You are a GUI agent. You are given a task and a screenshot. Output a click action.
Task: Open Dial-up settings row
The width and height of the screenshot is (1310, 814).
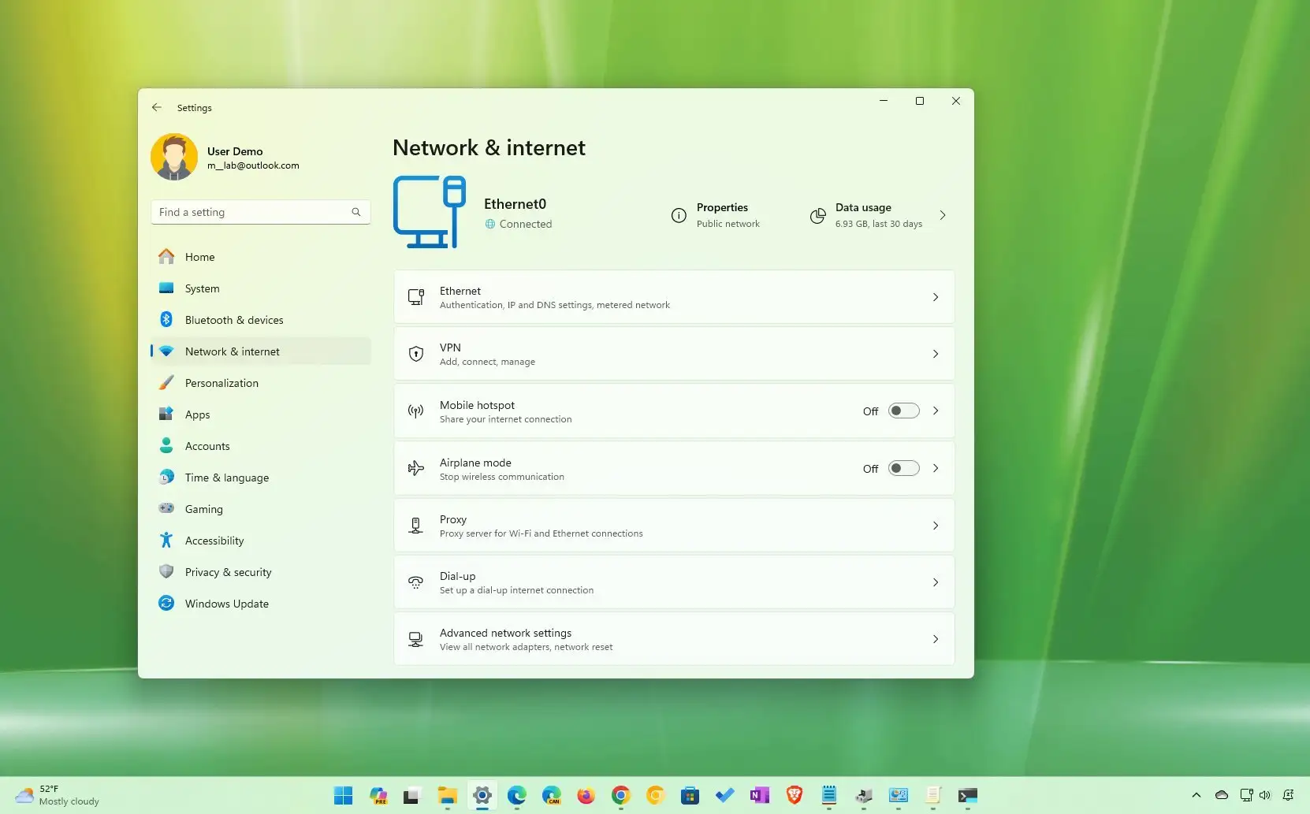pos(674,582)
